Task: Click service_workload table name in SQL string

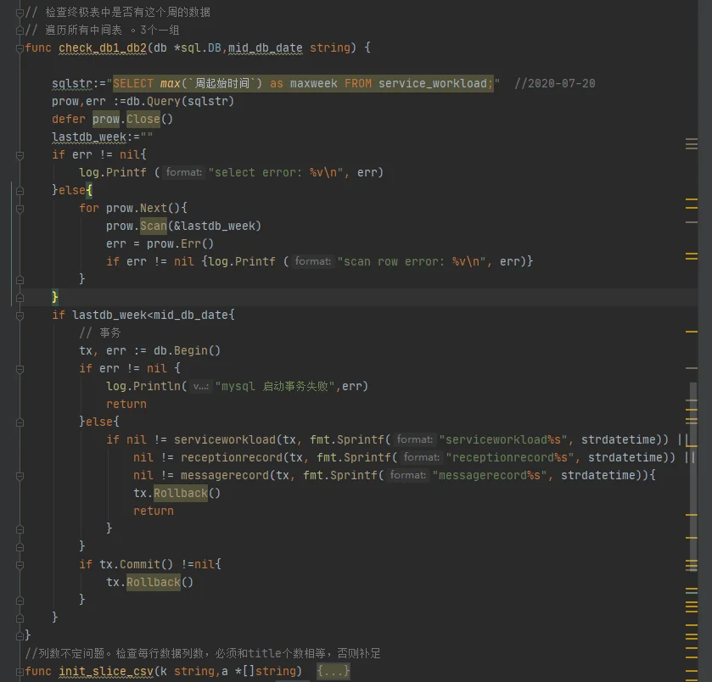Action: coord(432,83)
